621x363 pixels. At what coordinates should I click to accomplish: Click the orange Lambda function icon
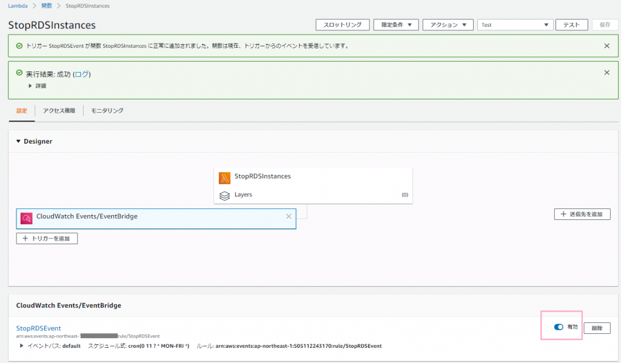(224, 178)
